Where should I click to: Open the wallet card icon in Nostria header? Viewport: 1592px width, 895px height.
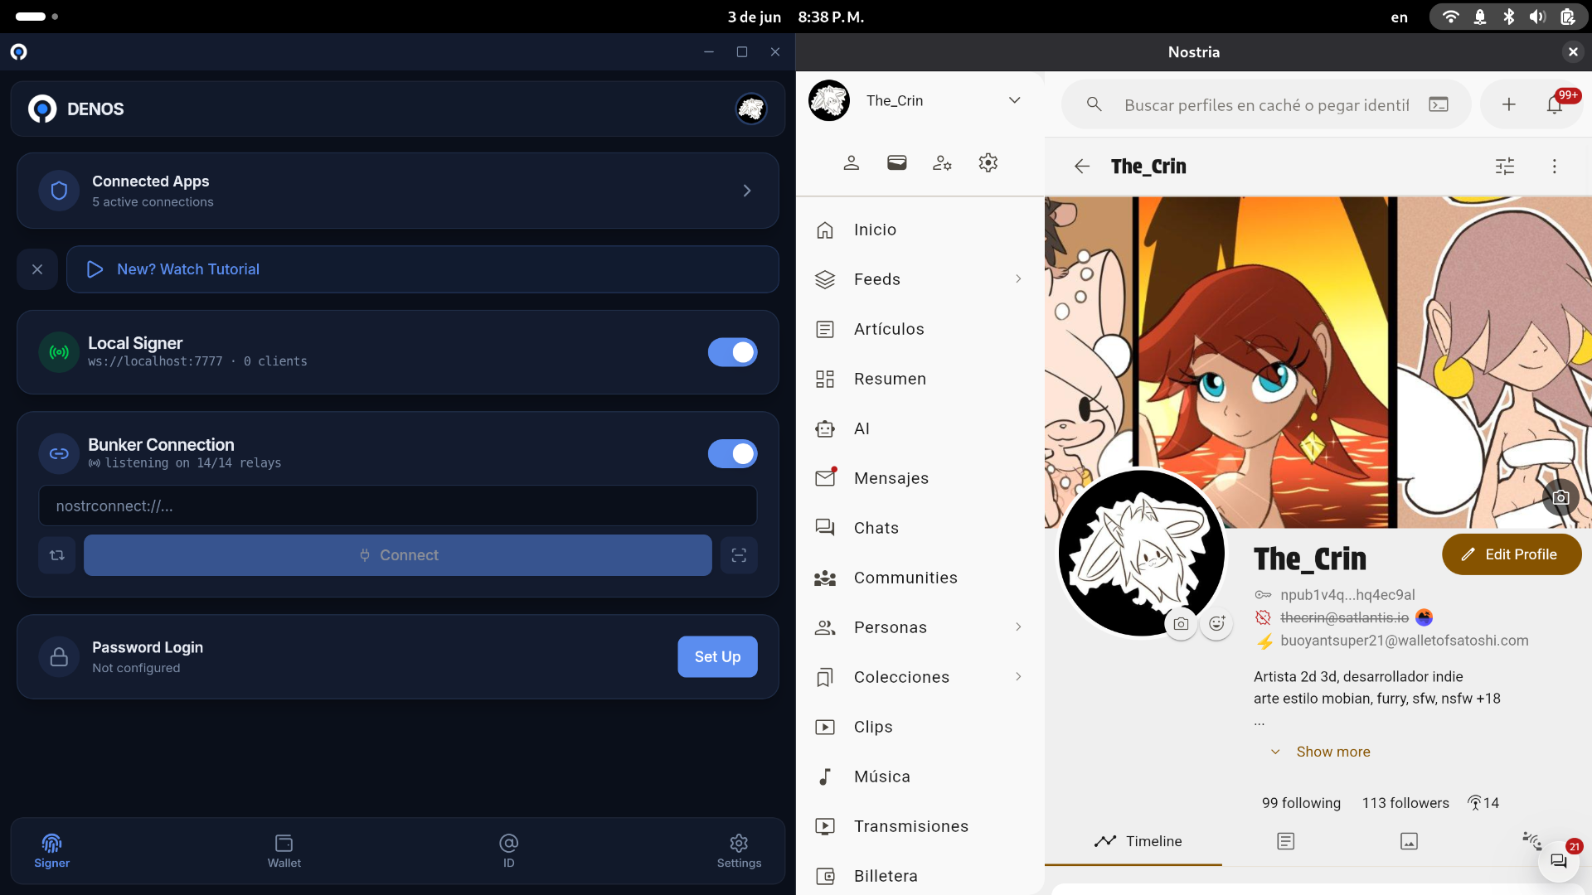896,162
